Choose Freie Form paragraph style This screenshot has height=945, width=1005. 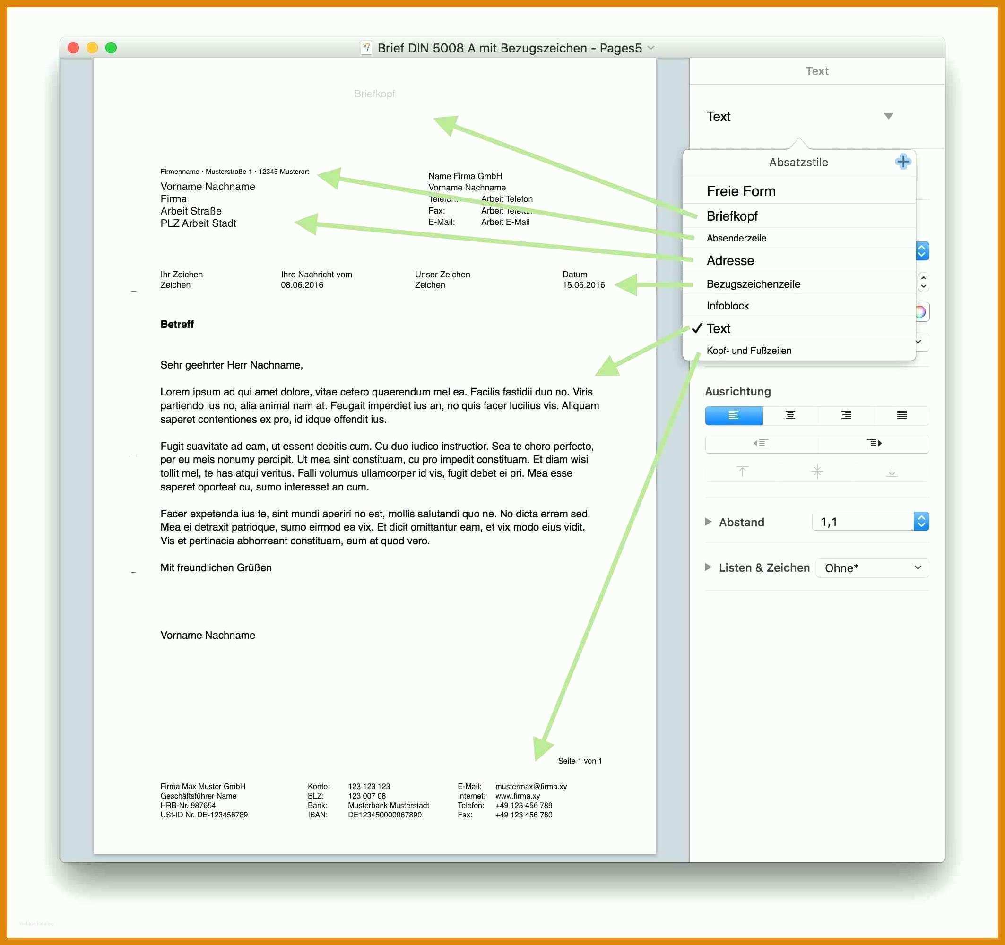[799, 191]
